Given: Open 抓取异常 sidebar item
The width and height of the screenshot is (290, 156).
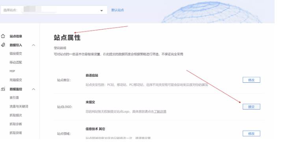Looking at the screenshot, I should [x=16, y=133].
